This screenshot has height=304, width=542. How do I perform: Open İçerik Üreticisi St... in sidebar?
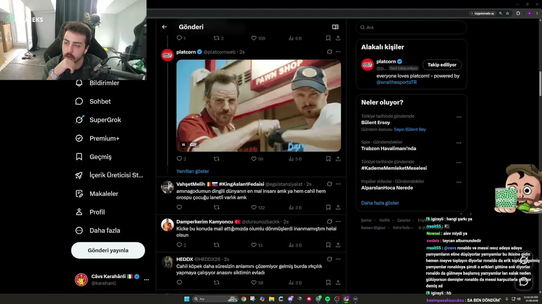[x=109, y=175]
